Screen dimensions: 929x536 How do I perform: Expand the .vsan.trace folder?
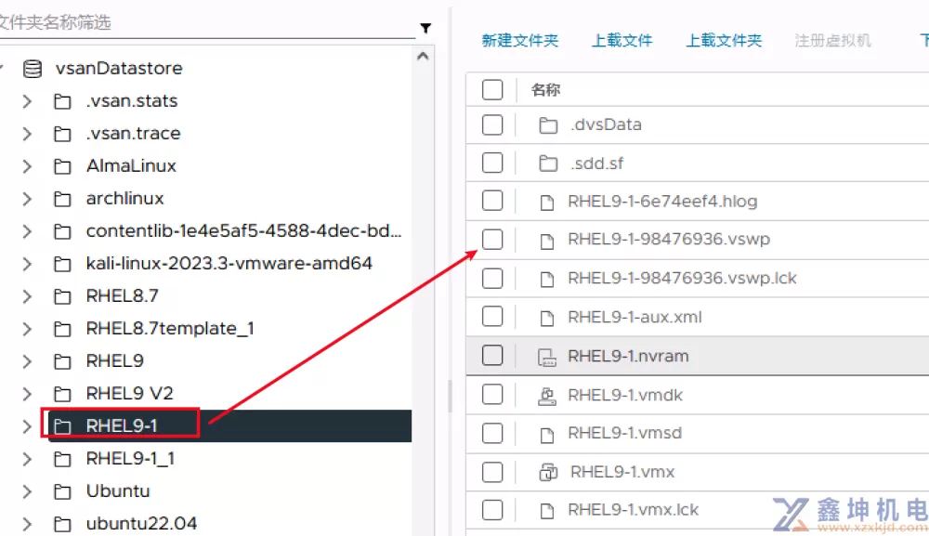point(27,134)
